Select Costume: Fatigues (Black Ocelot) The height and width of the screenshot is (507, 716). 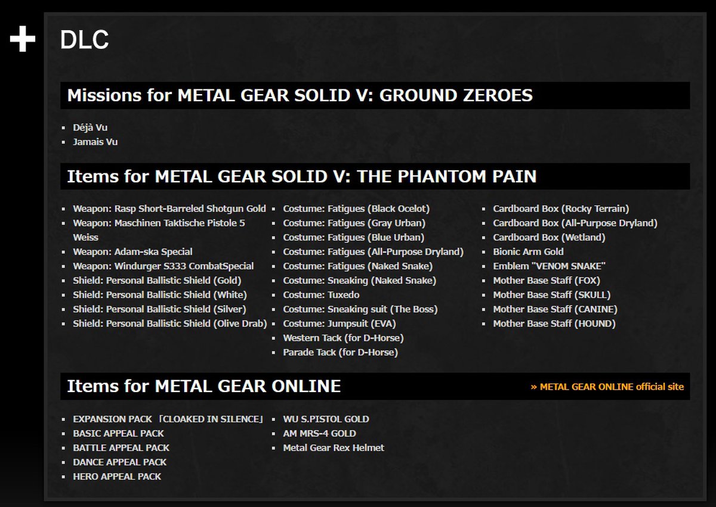click(356, 209)
